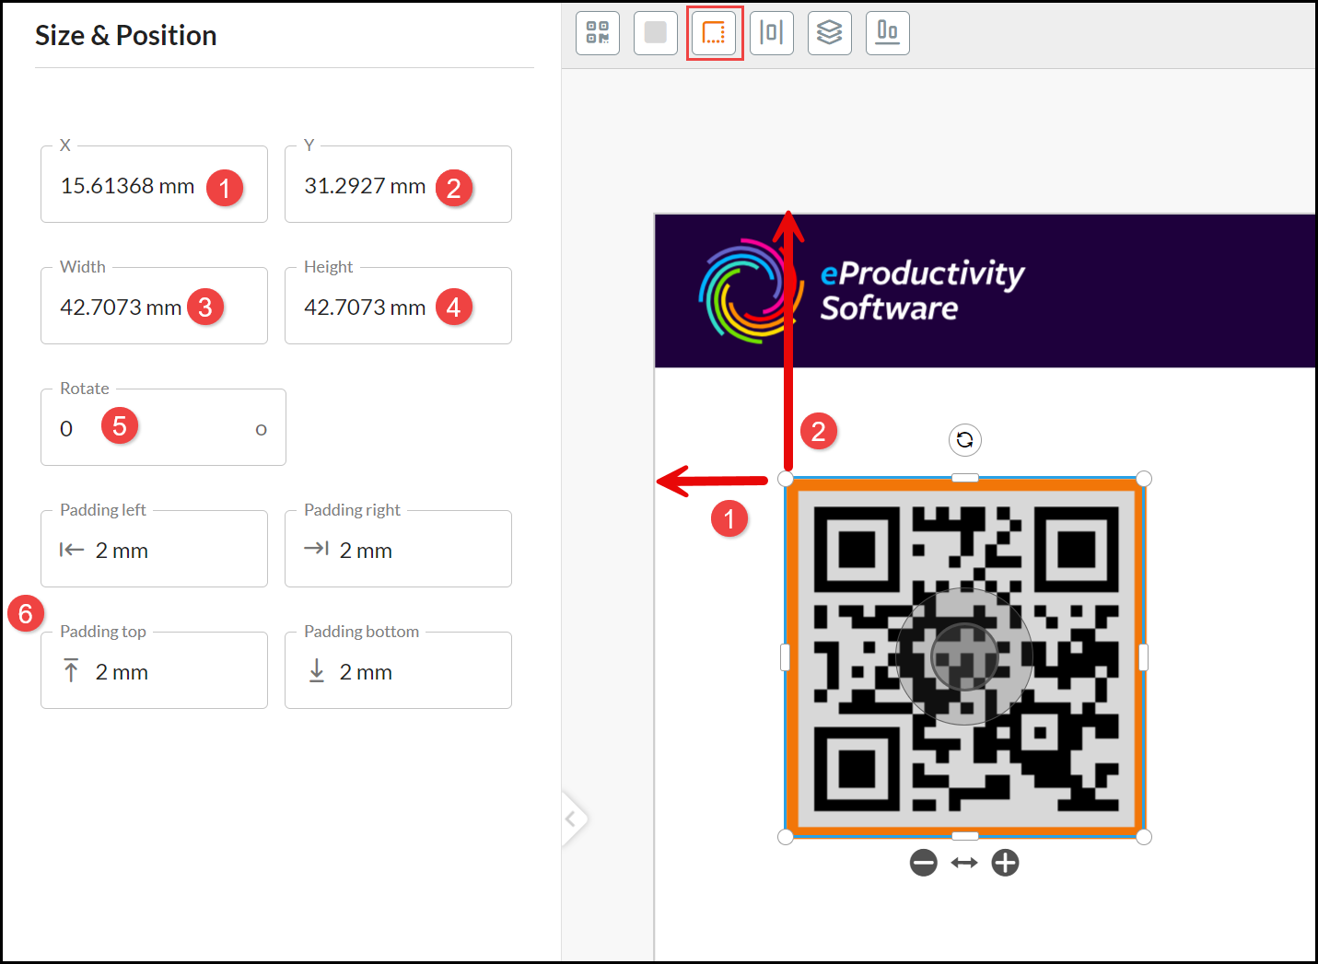Screen dimensions: 1318x964
Task: Open the layers stack icon
Action: click(x=830, y=33)
